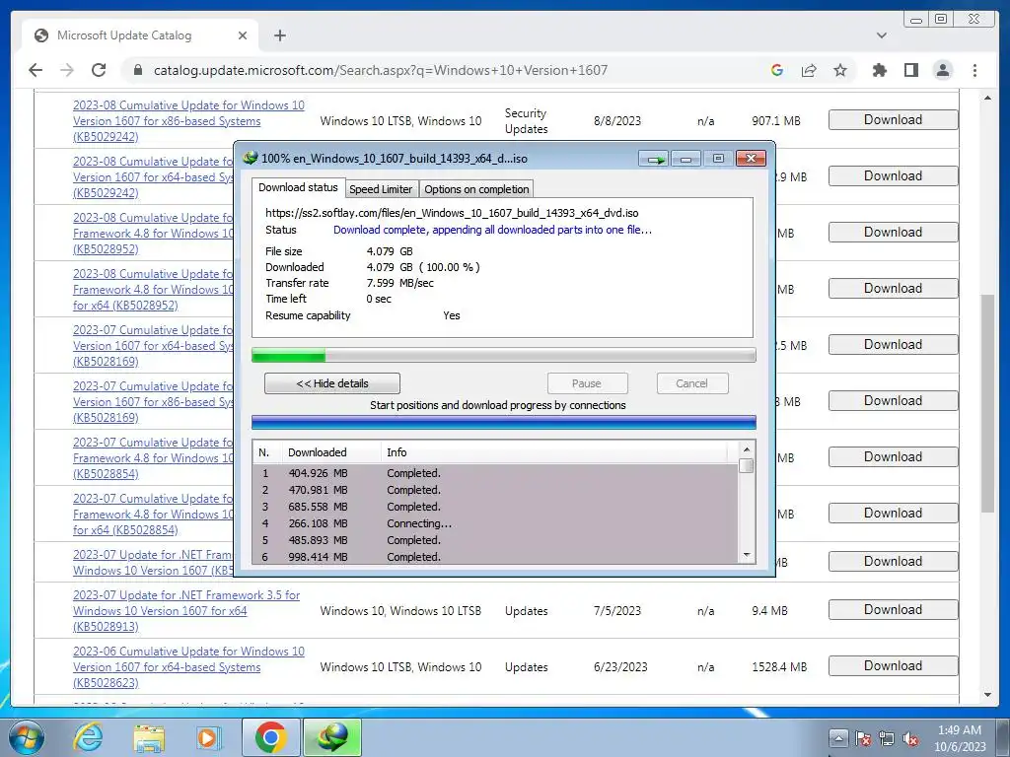This screenshot has width=1010, height=757.
Task: Download the 1528.4 MB KB5028623 update
Action: 893,665
